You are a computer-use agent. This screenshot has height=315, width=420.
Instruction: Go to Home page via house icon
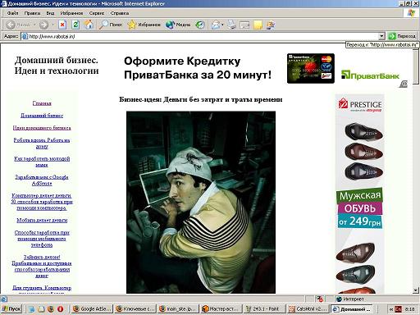89,25
